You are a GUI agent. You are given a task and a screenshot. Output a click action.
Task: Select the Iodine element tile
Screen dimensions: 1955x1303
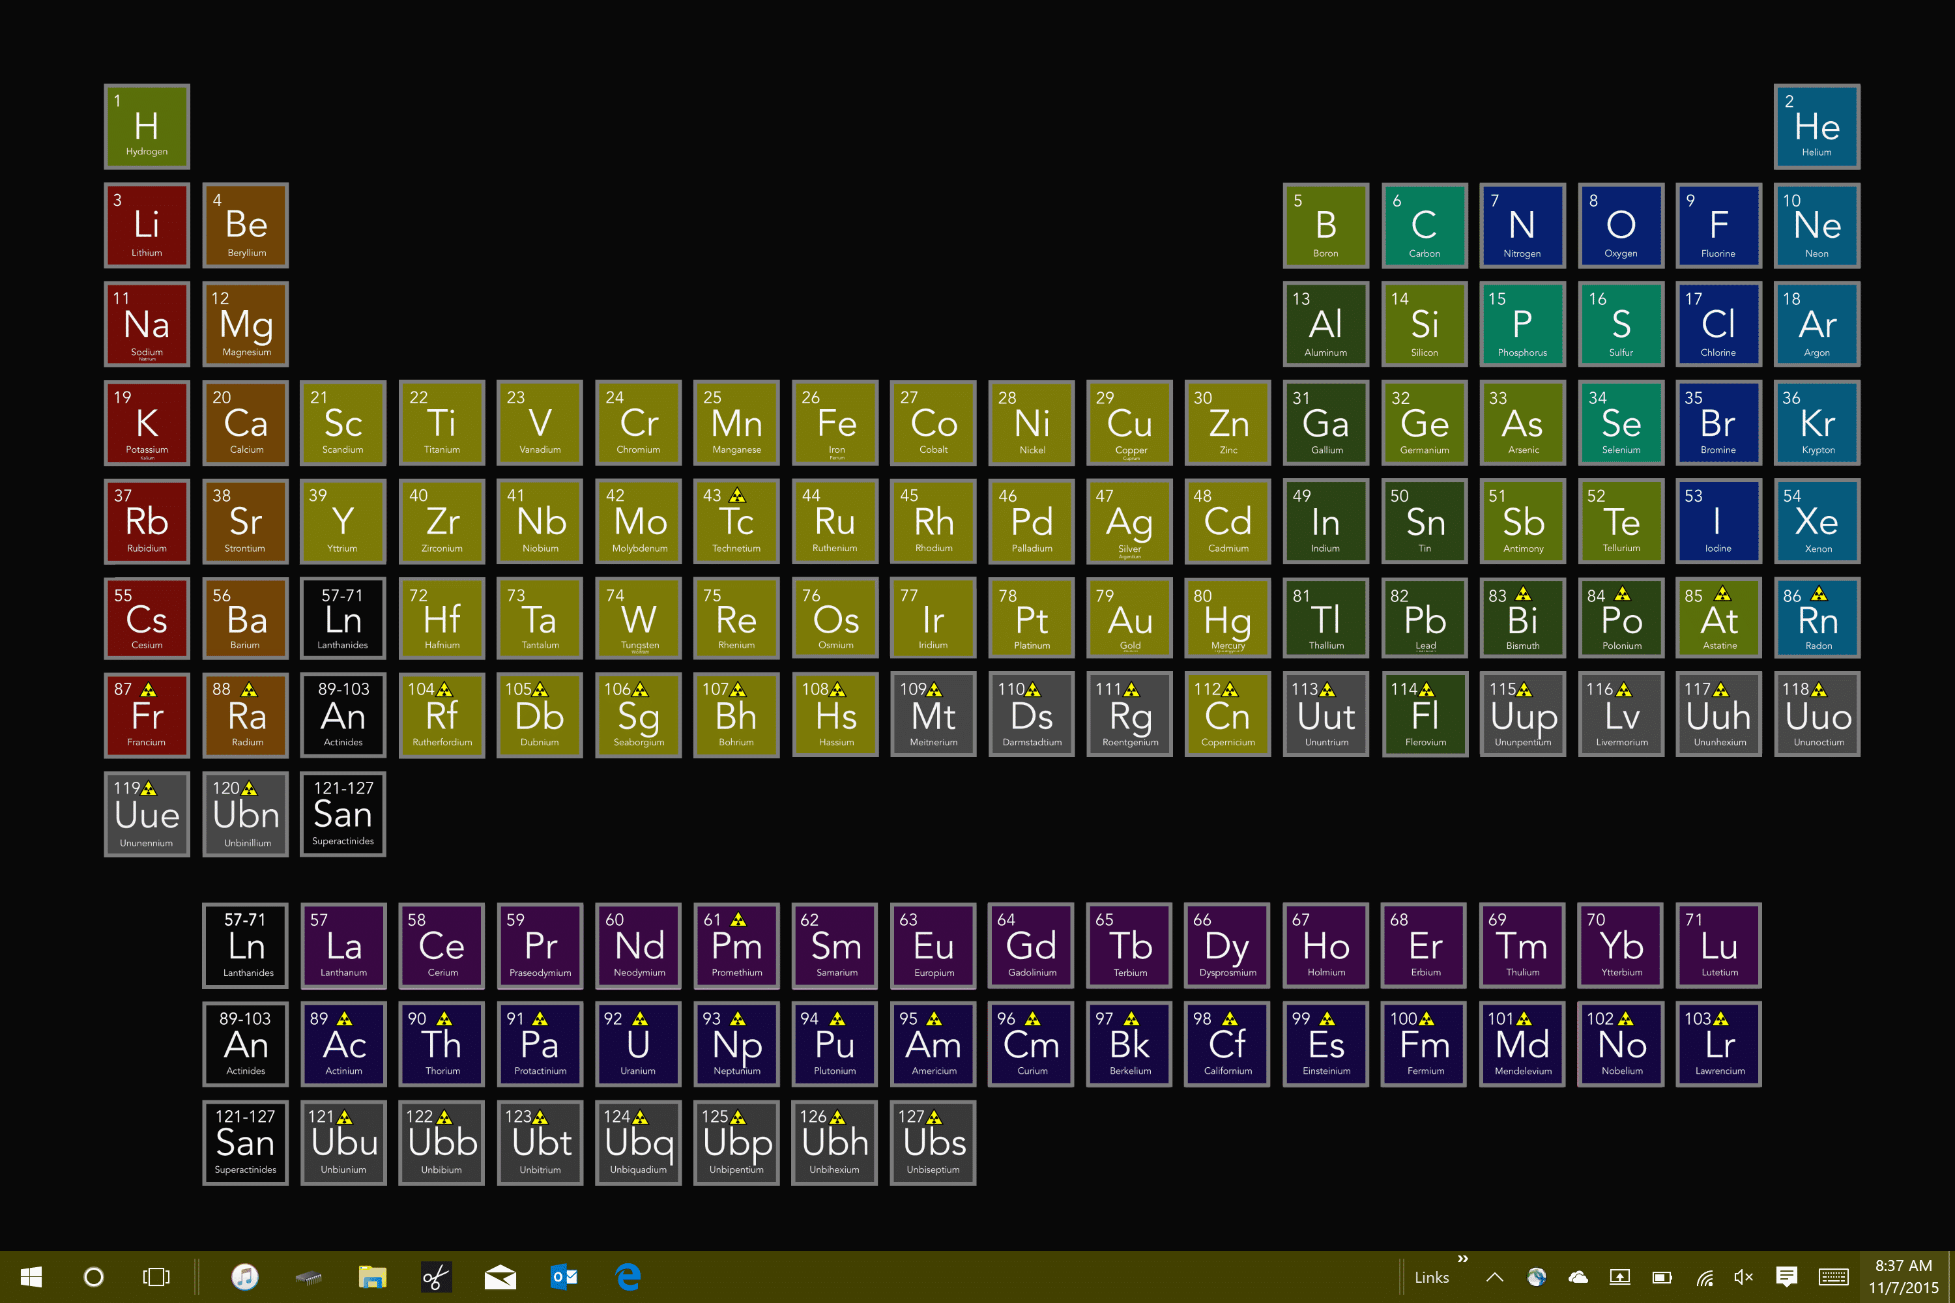click(x=1718, y=521)
